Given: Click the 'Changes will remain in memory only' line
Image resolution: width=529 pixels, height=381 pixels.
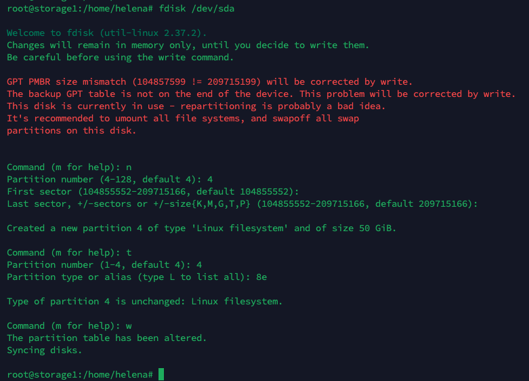Looking at the screenshot, I should point(188,45).
